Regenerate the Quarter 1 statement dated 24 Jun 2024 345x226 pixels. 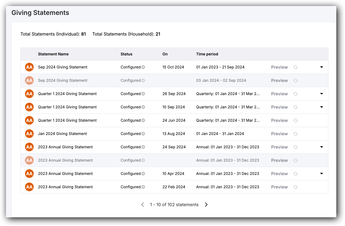[x=295, y=120]
